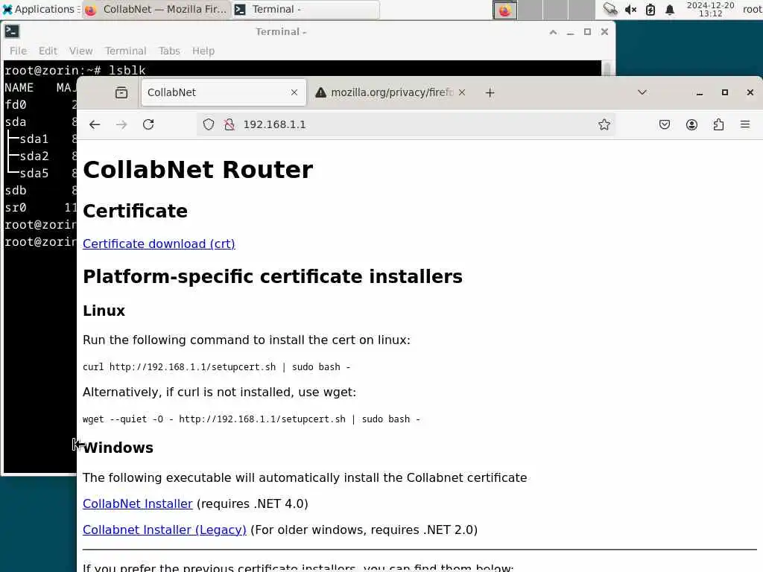Open the power manager battery icon
This screenshot has height=572, width=763.
(x=650, y=9)
